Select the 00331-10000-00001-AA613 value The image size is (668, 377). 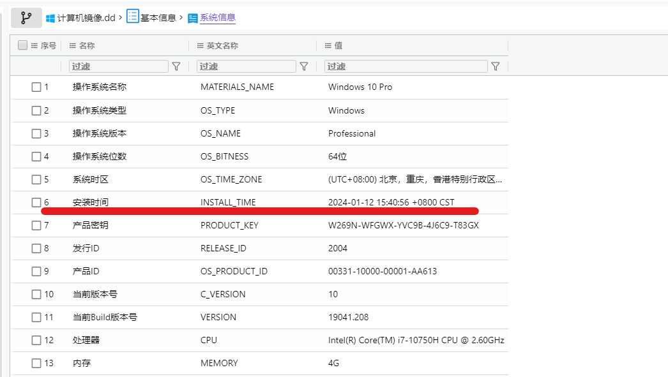tap(383, 272)
